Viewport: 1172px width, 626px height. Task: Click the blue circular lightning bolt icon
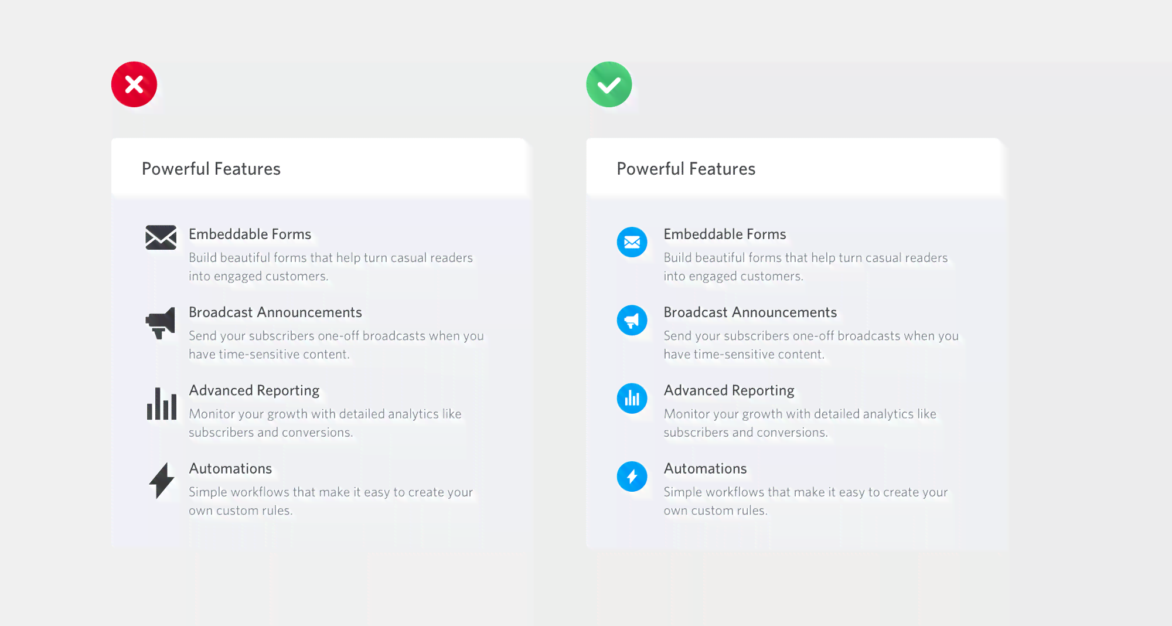pyautogui.click(x=632, y=477)
